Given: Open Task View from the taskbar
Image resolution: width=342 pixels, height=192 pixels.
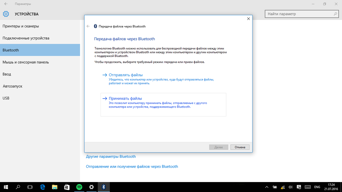Looking at the screenshot, I should (30, 187).
